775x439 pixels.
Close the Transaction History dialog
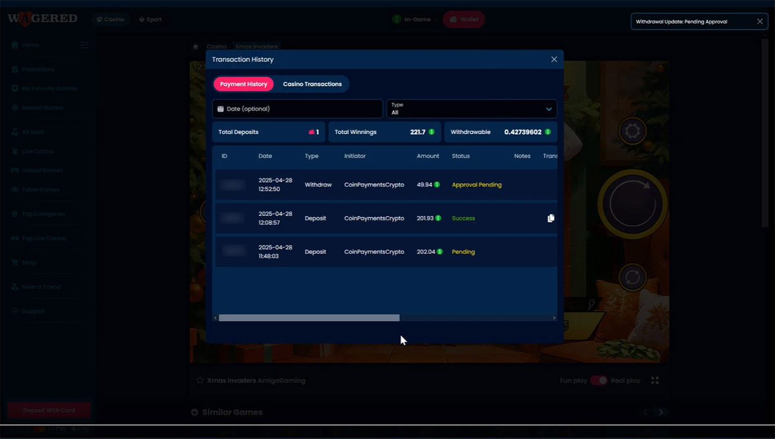click(553, 59)
